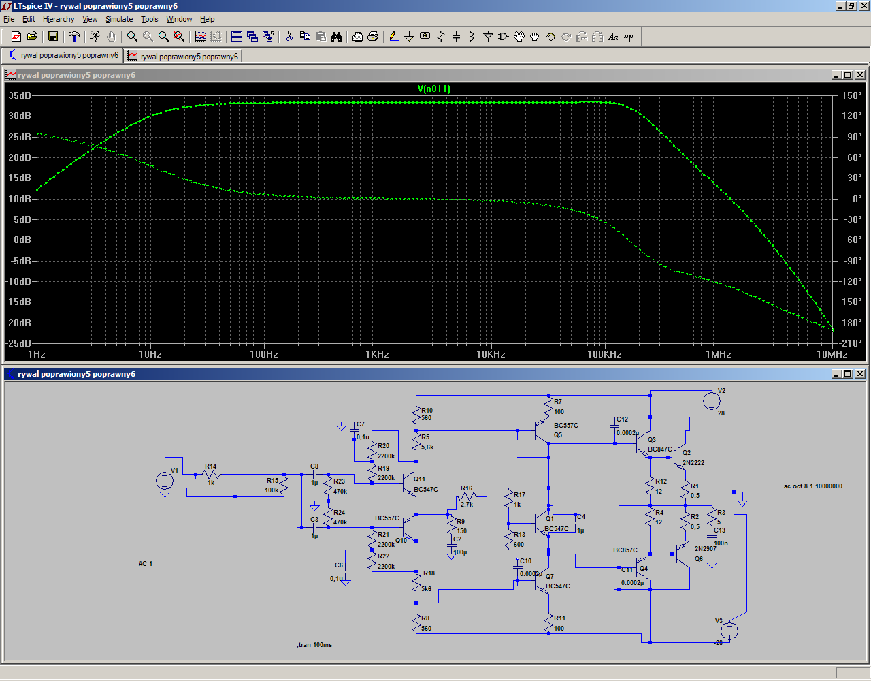This screenshot has height=681, width=871.
Task: Click the .ac oct 8 1 10000000 directive
Action: coord(812,486)
